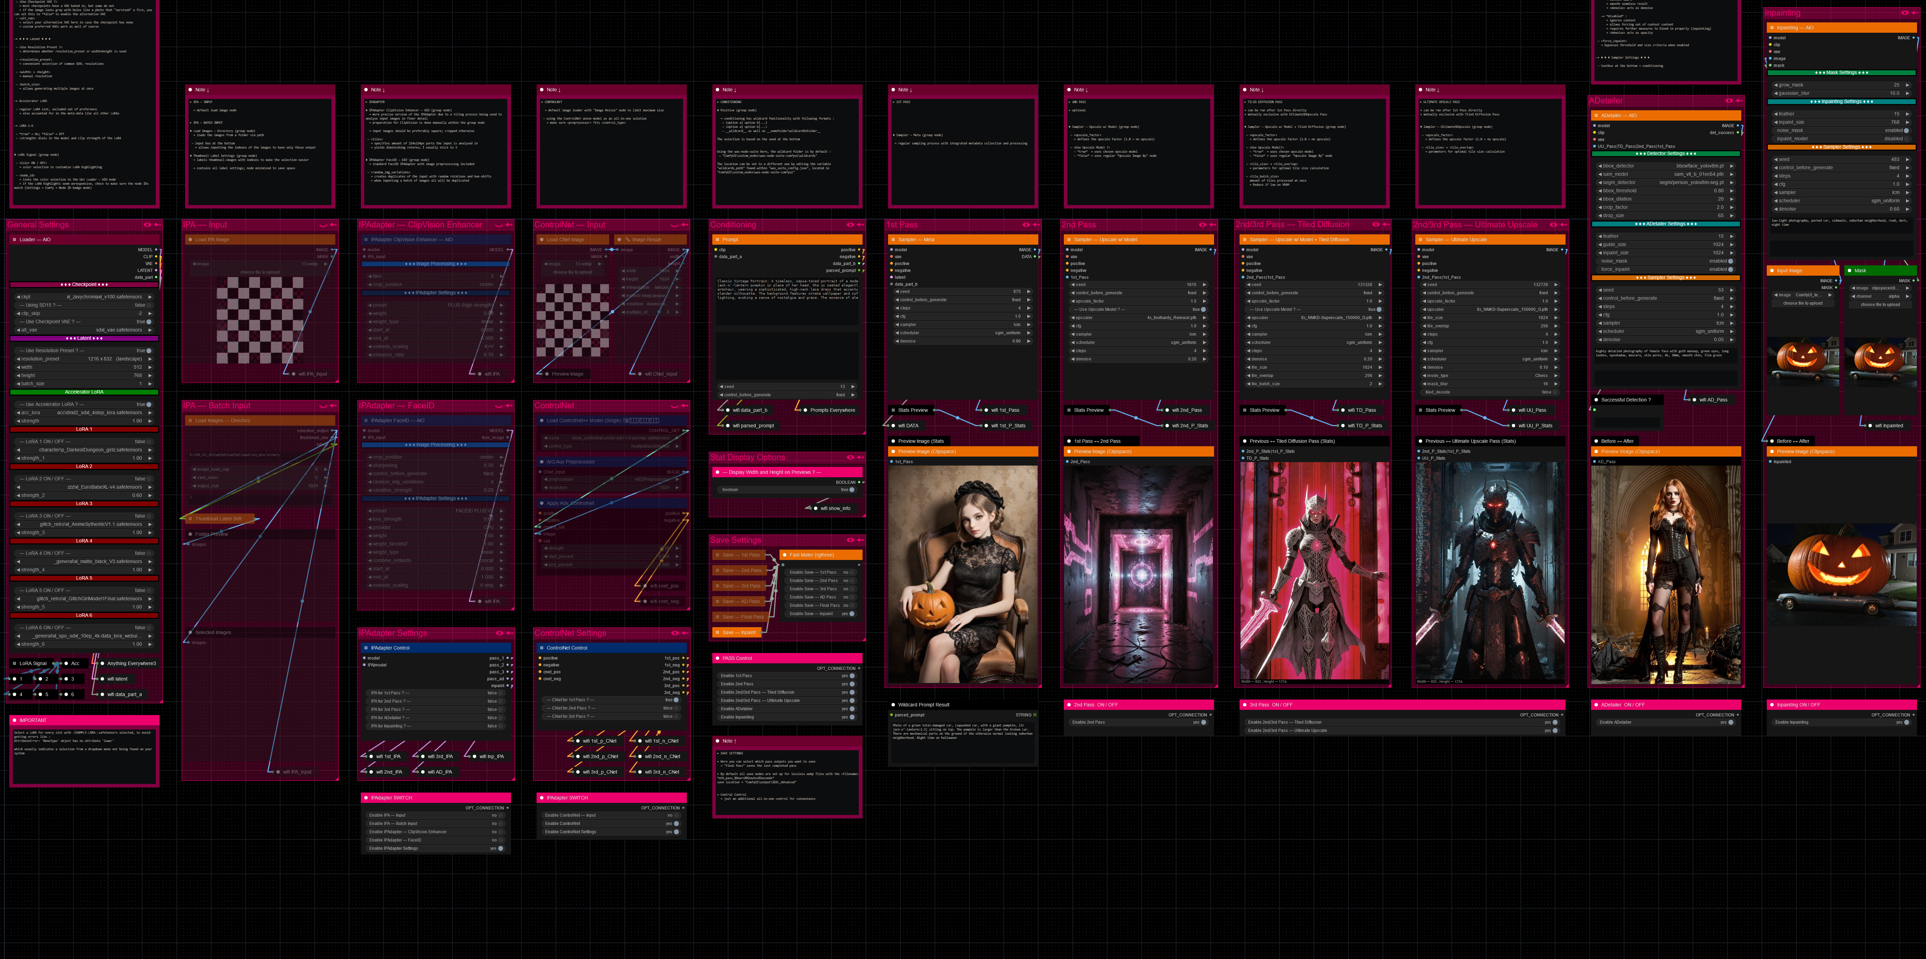Click choose file to upload in Load IPA Image
The width and height of the screenshot is (1926, 959).
click(x=259, y=272)
